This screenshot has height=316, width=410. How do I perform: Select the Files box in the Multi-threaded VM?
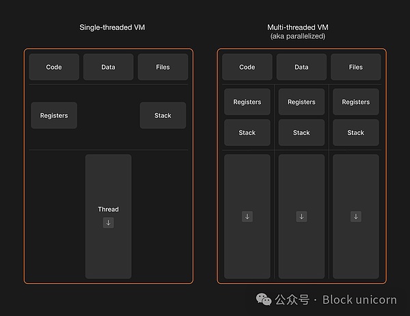coord(356,67)
